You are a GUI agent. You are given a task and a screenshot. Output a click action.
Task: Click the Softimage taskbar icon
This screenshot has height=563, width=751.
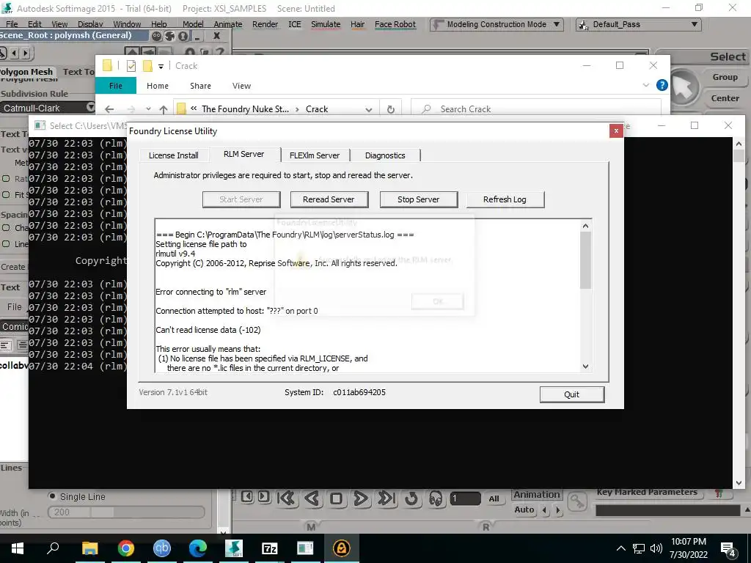(x=234, y=548)
